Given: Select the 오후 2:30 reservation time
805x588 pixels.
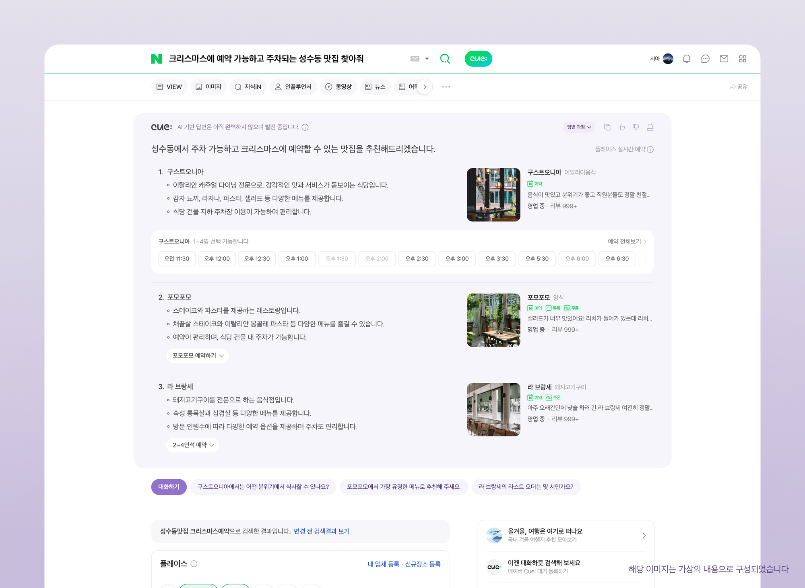Looking at the screenshot, I should (417, 259).
